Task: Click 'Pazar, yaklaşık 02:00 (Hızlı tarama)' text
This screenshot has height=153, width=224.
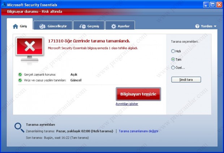Action: [x=85, y=131]
